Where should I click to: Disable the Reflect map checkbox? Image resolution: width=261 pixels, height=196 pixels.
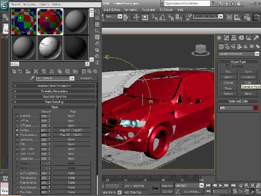pyautogui.click(x=17, y=130)
